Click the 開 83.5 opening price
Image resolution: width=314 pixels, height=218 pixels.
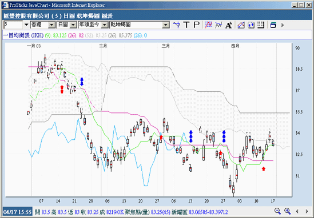click(x=43, y=212)
